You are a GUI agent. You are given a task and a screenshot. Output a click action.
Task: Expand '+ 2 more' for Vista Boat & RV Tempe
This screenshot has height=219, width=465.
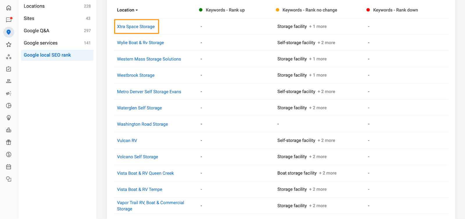point(318,189)
